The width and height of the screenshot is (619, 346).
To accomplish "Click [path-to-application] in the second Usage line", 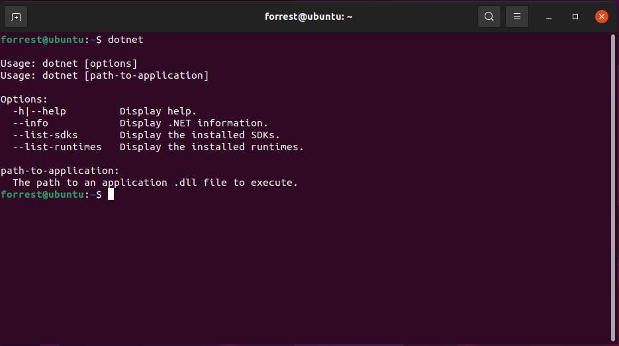I will tap(146, 75).
